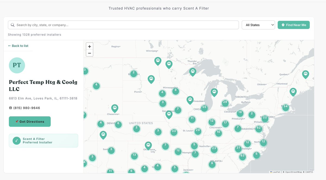Select the installer pin above Cheyenne
The width and height of the screenshot is (326, 180).
(x=115, y=109)
